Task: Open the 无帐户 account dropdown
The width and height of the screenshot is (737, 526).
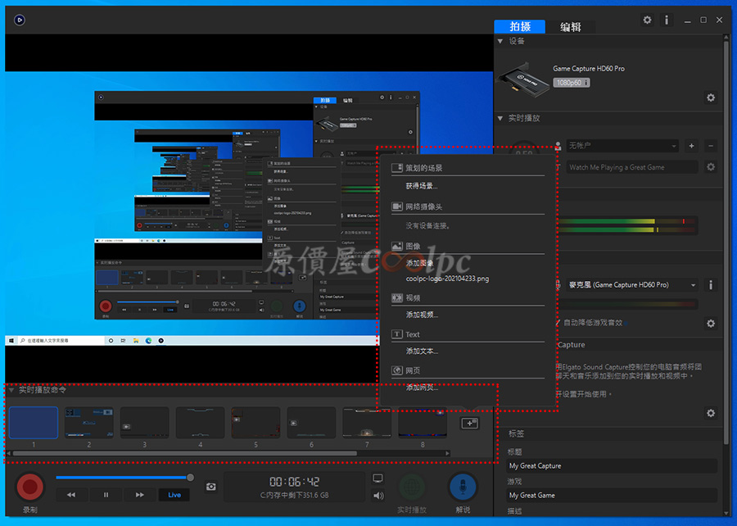Action: click(x=623, y=146)
